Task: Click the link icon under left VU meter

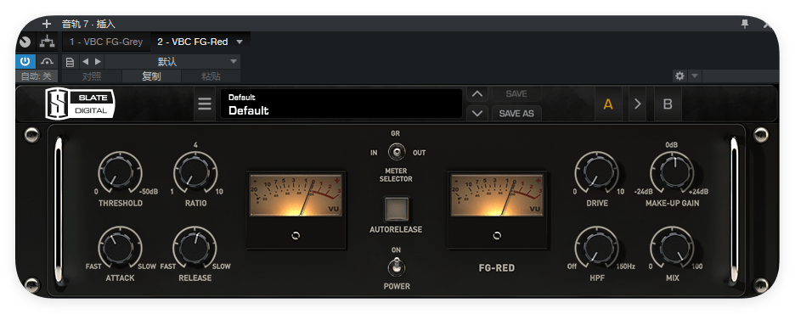Action: [296, 236]
